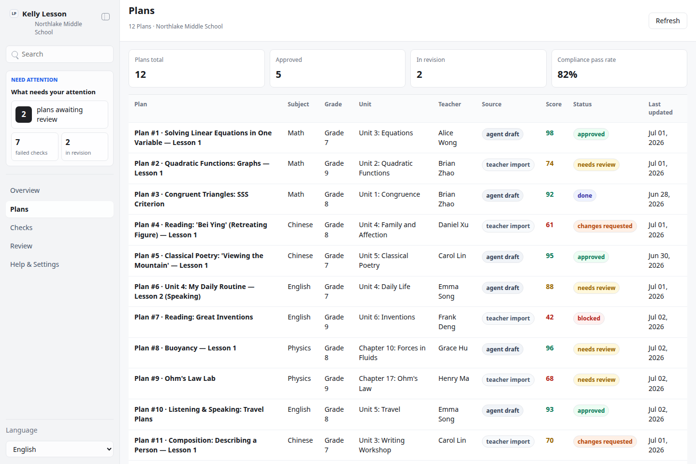Sort by the Score column header
Screen dimensions: 696x464
point(553,104)
